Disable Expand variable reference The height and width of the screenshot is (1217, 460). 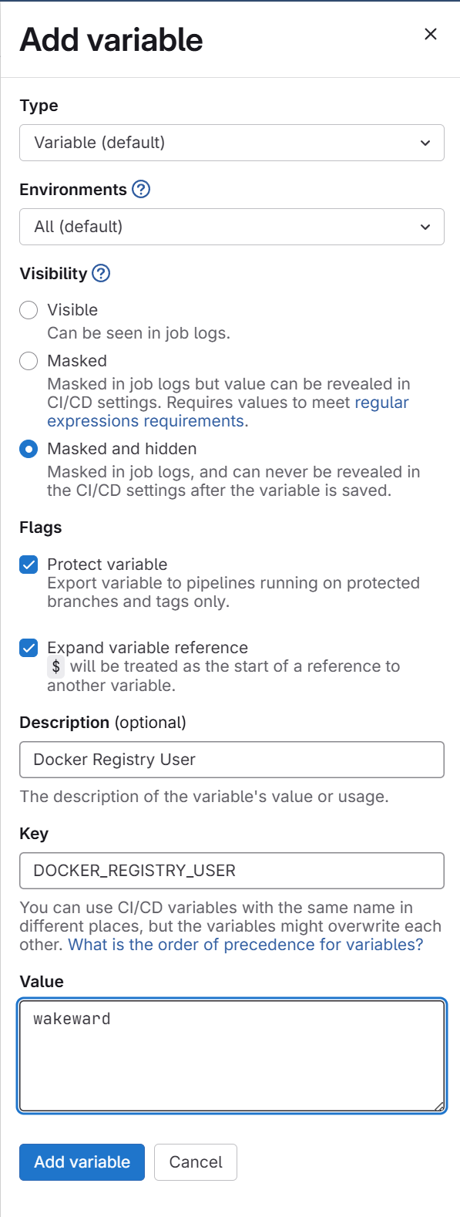click(29, 647)
